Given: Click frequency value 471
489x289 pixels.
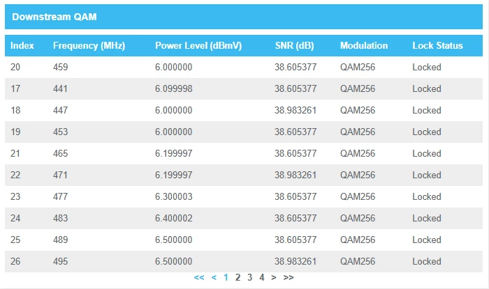Looking at the screenshot, I should tap(60, 175).
